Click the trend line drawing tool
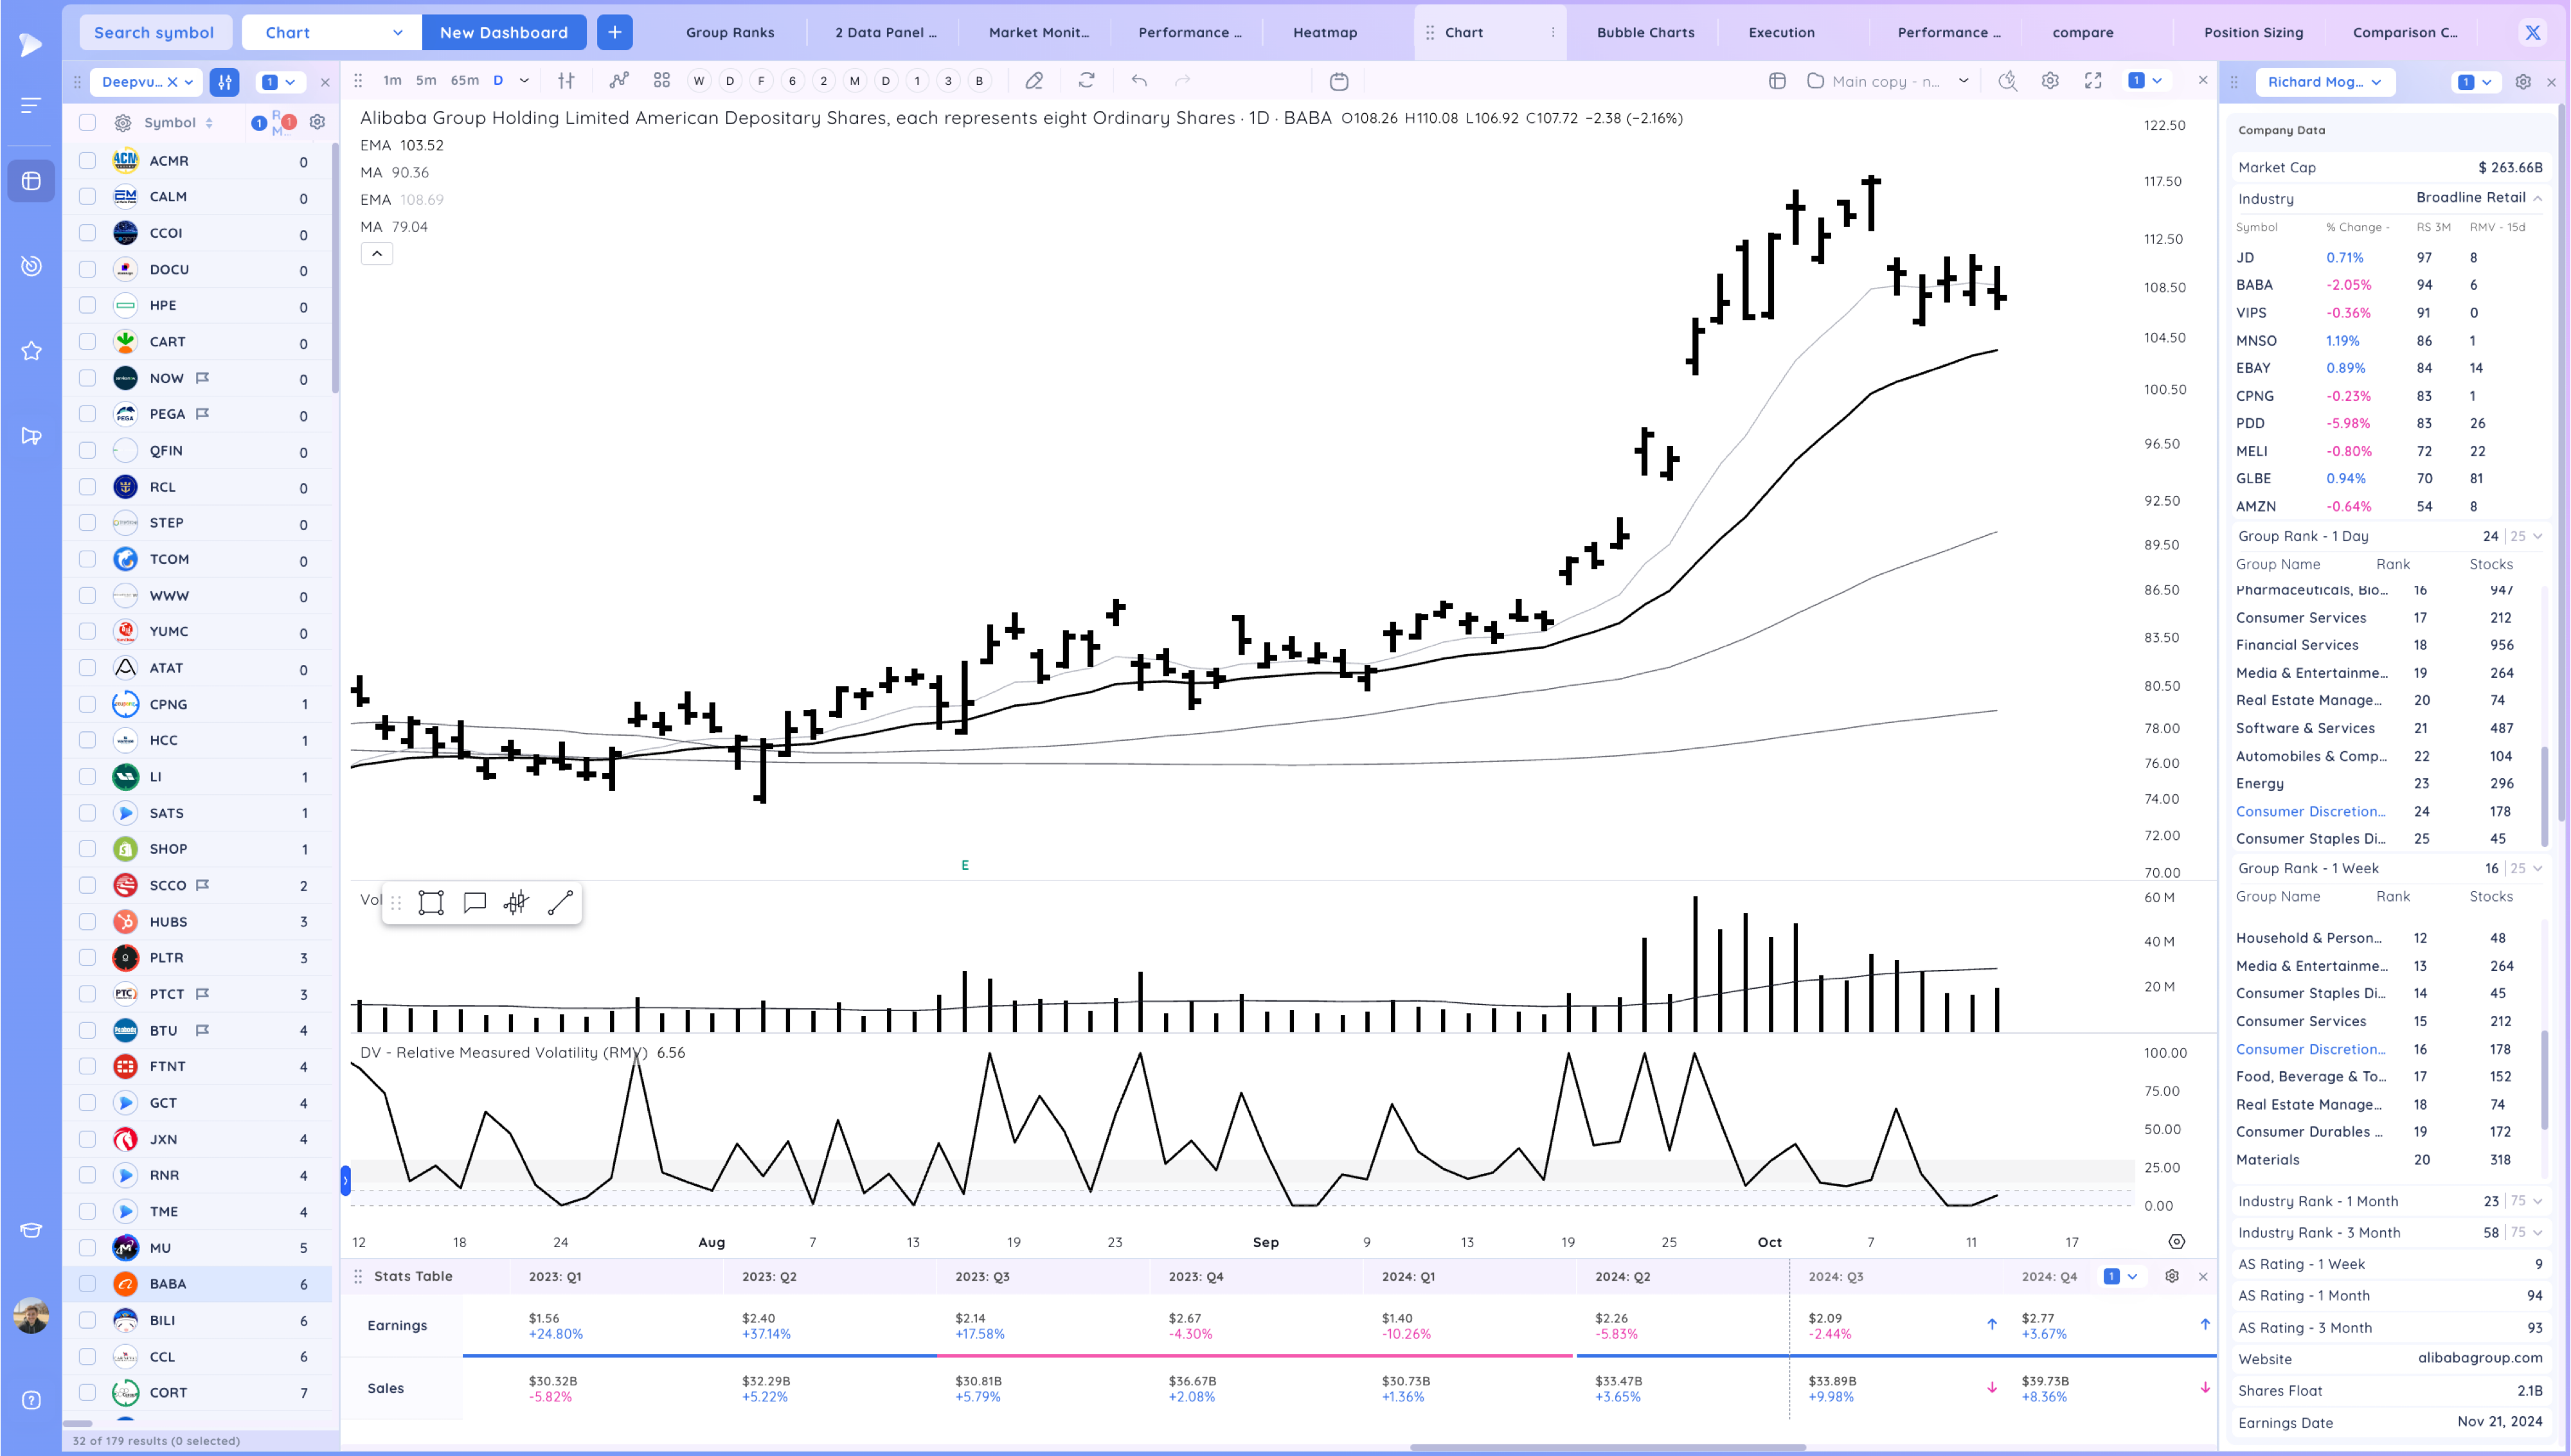The height and width of the screenshot is (1456, 2571). [560, 903]
